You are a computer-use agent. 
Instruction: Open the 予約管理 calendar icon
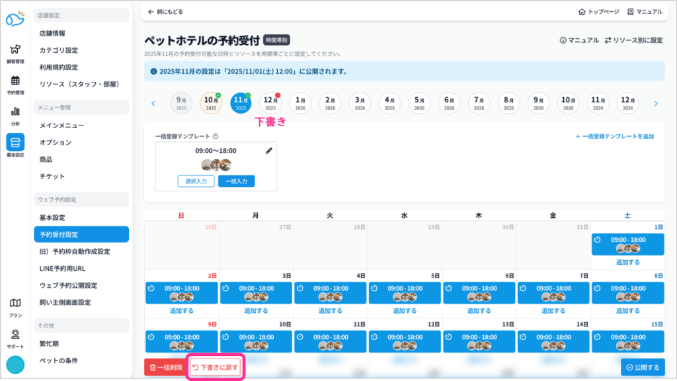click(15, 84)
